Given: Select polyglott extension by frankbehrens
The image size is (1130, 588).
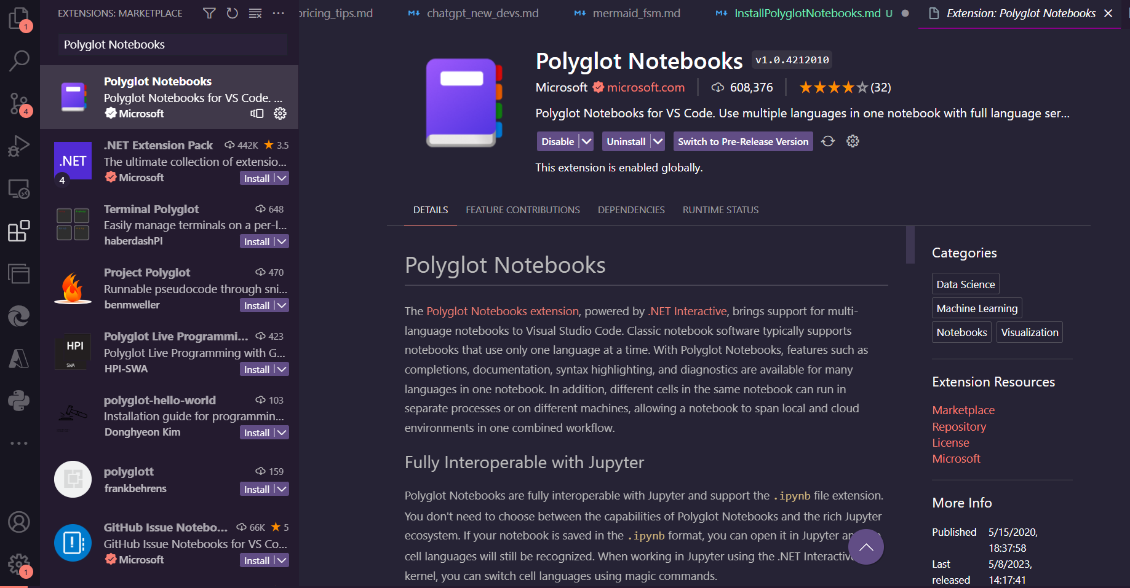Looking at the screenshot, I should 169,479.
